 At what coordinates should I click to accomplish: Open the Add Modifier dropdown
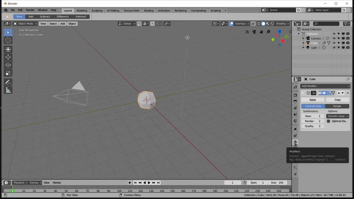pyautogui.click(x=326, y=86)
